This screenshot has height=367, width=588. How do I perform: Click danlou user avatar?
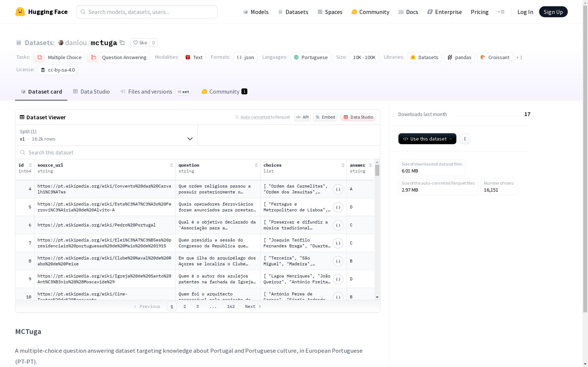coord(61,43)
